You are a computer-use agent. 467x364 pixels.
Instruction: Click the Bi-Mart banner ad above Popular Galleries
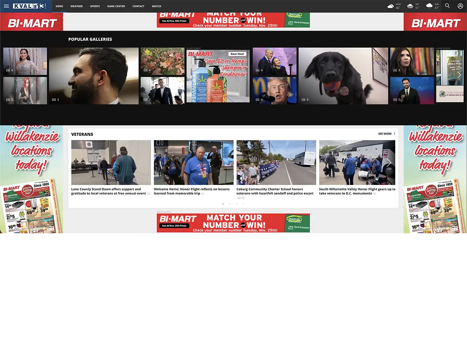pos(233,20)
